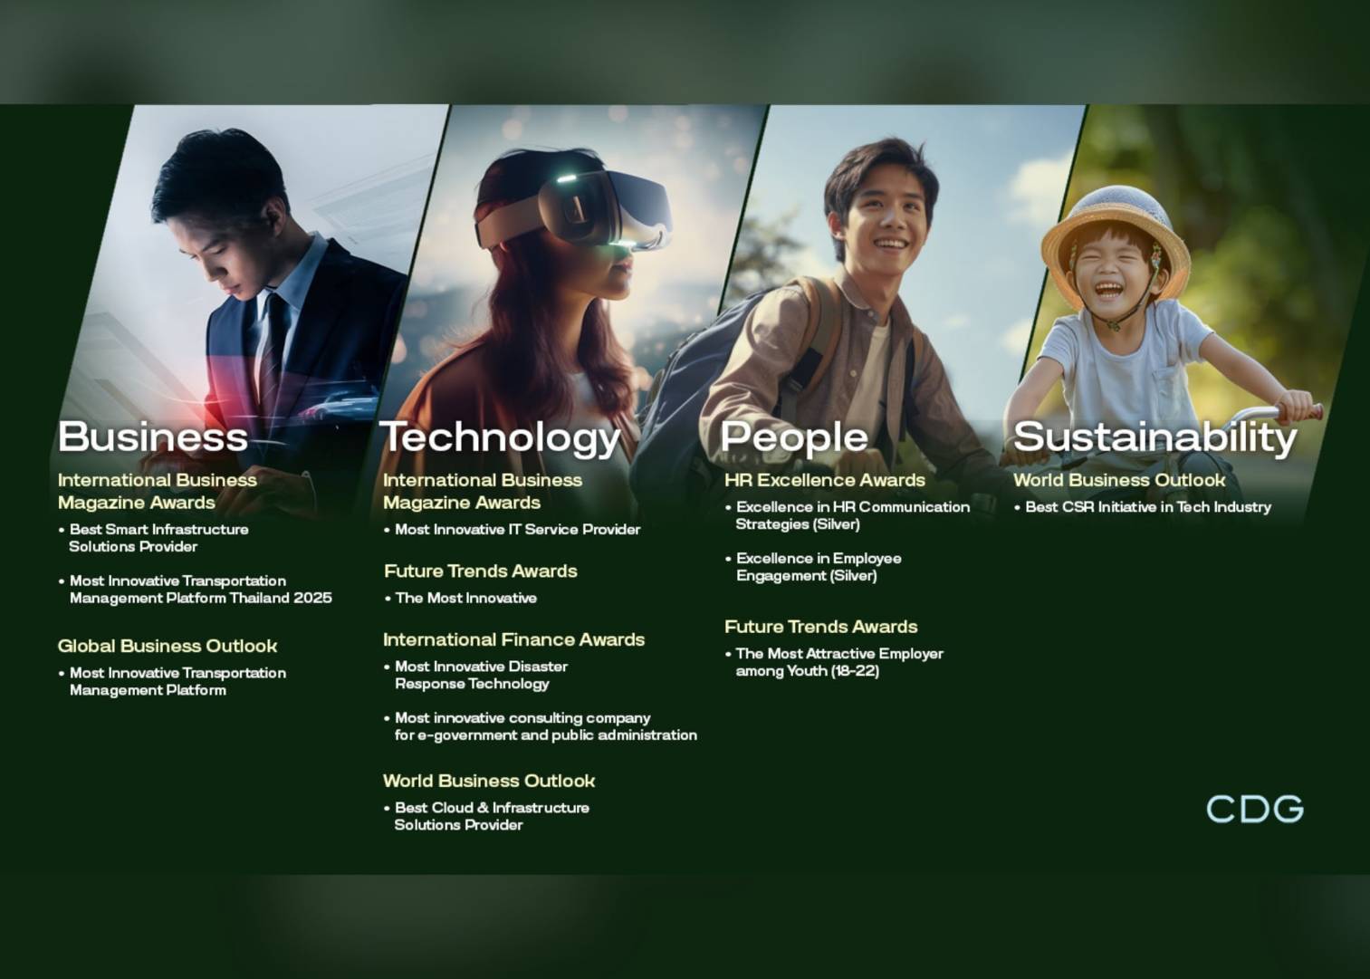
Task: Click The Most Attractive Employer among Youth
Action: click(x=838, y=662)
